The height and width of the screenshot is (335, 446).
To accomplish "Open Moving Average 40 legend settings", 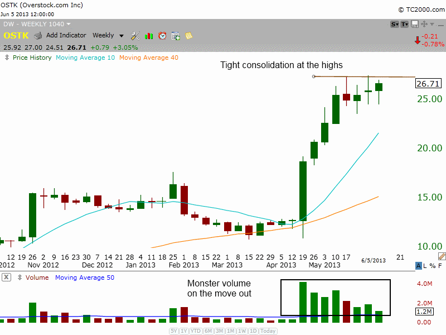I will (x=149, y=58).
